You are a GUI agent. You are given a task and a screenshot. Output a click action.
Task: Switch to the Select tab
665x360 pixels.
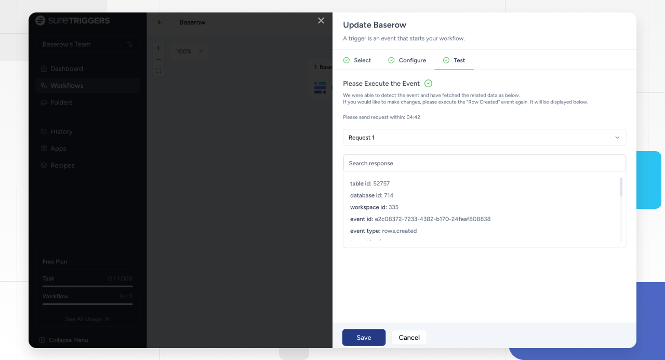point(357,60)
